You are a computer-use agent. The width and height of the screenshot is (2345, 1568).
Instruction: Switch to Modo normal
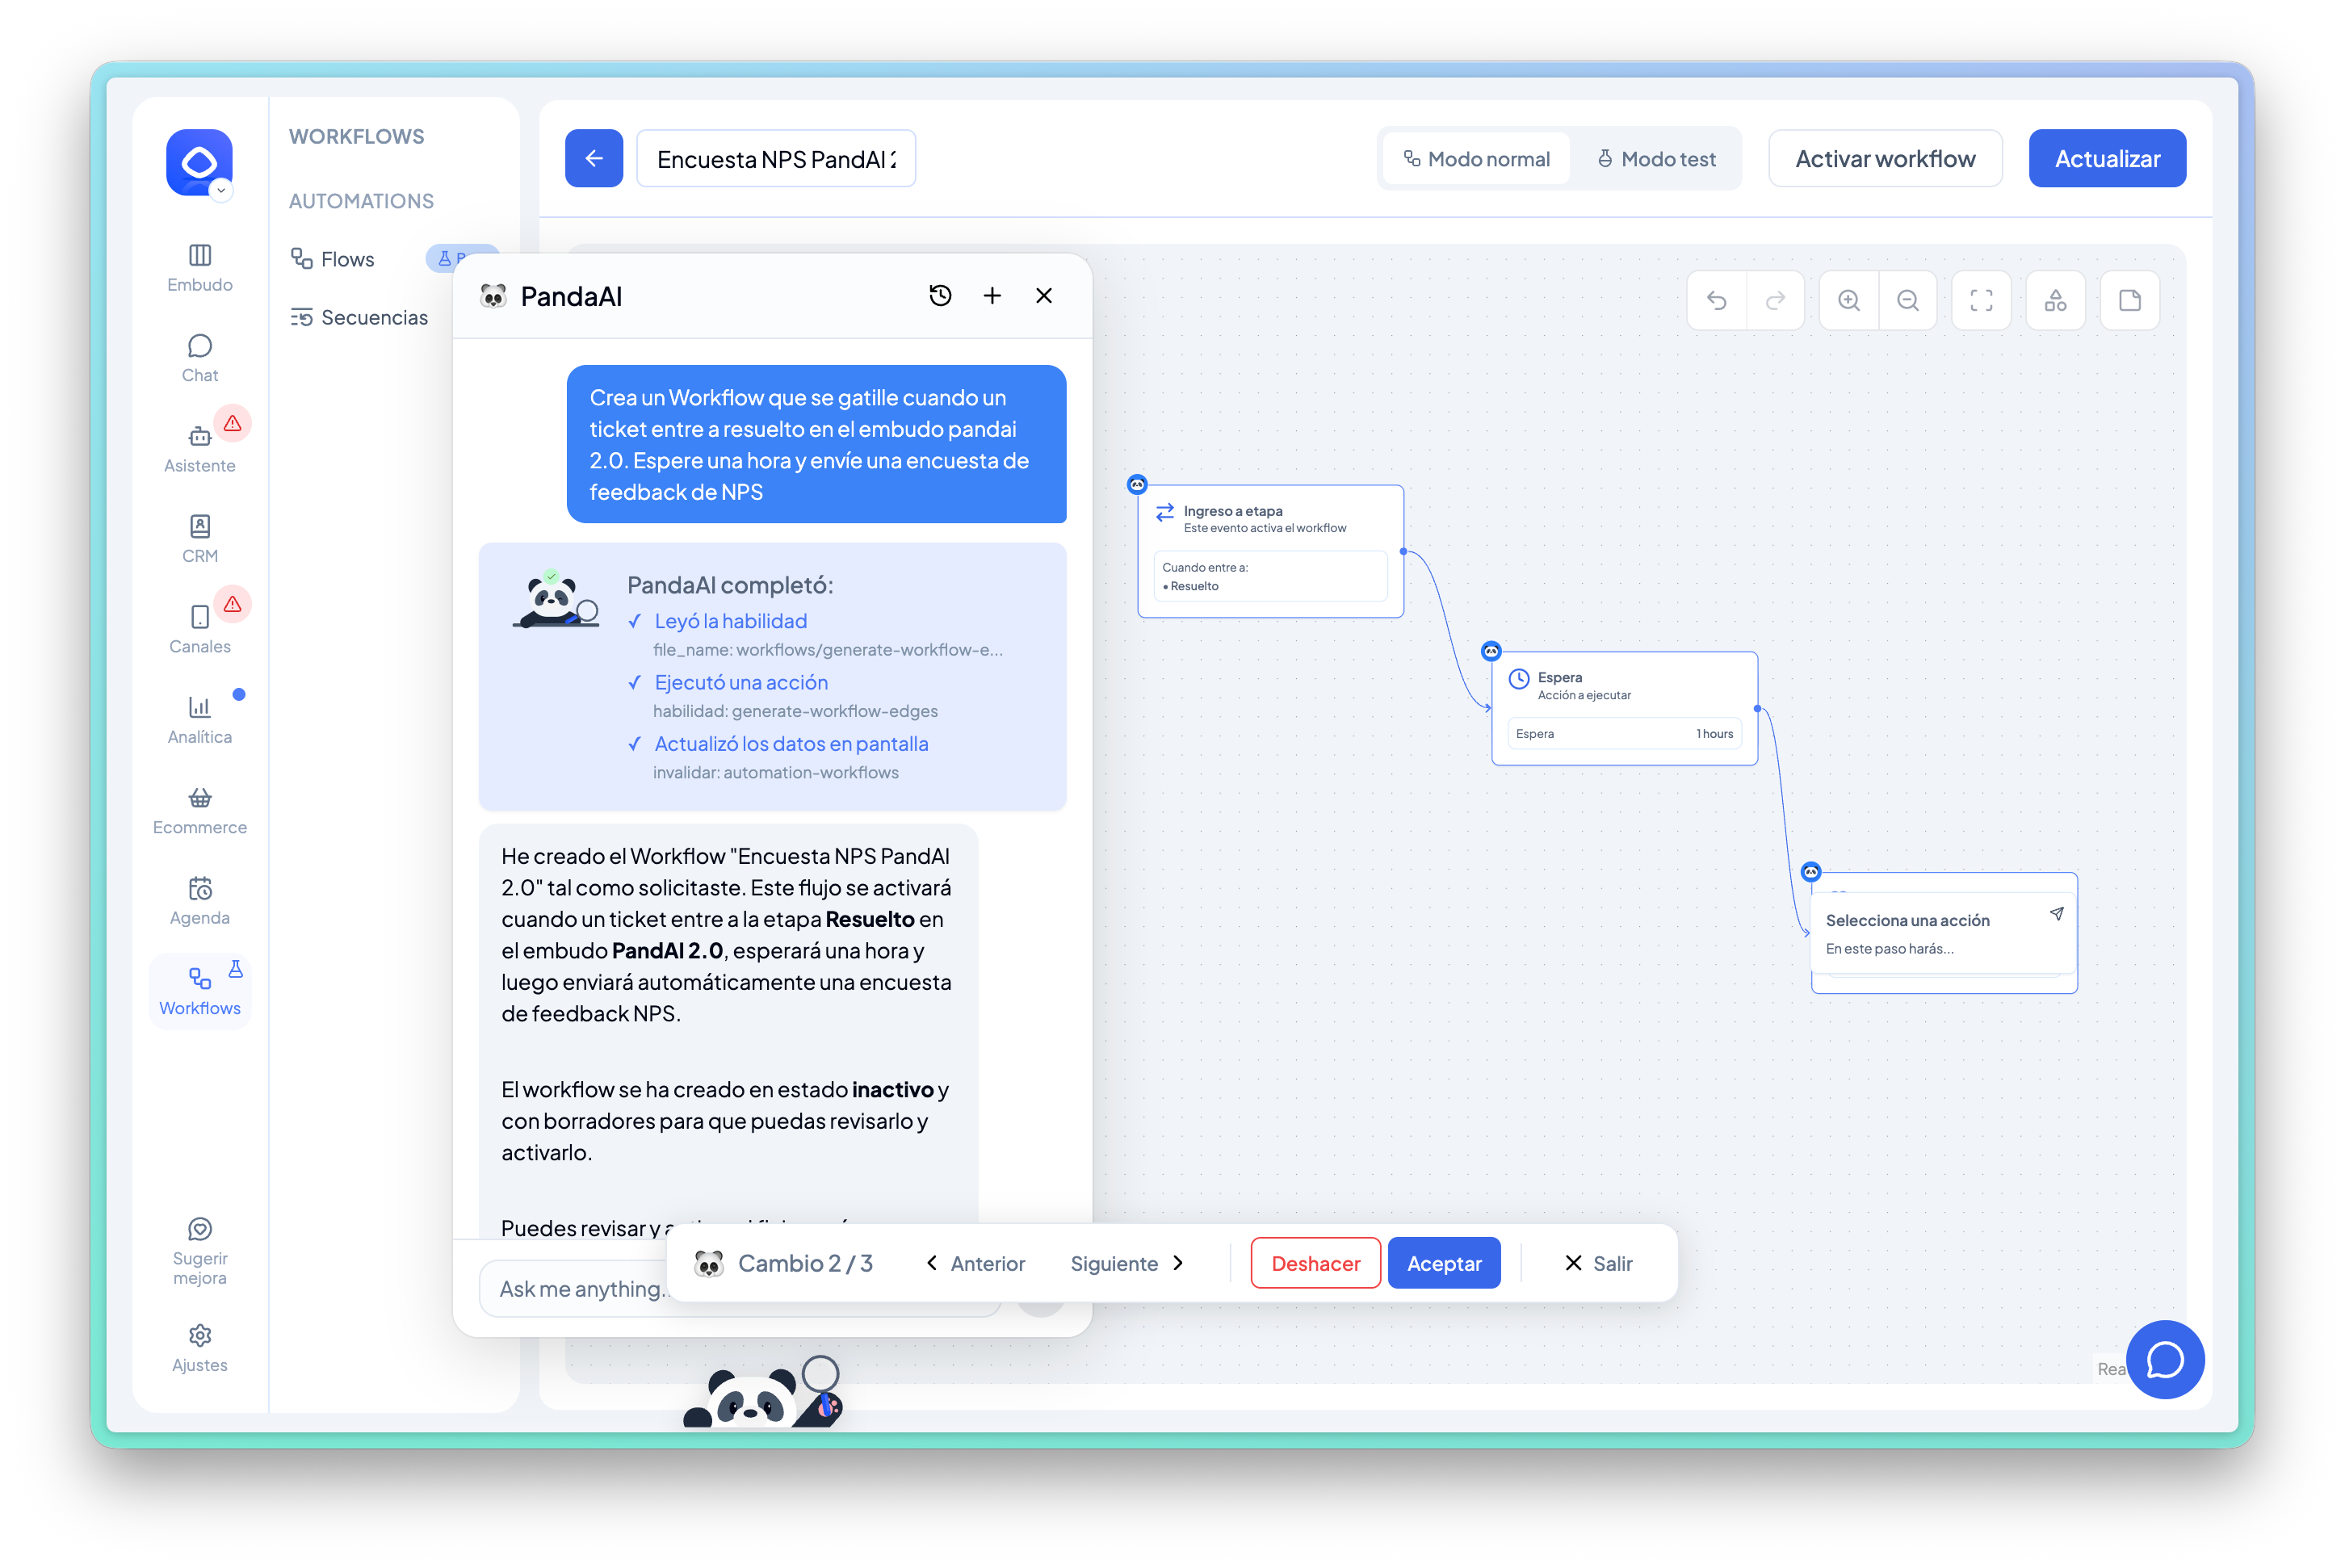coord(1476,159)
